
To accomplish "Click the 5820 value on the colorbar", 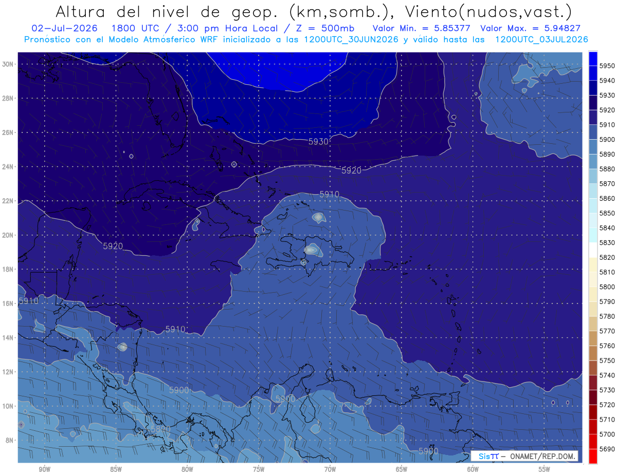I will [x=607, y=257].
